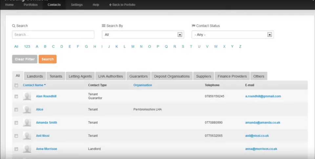The image size is (315, 159).
Task: Switch to the Guarantors tab
Action: [138, 76]
